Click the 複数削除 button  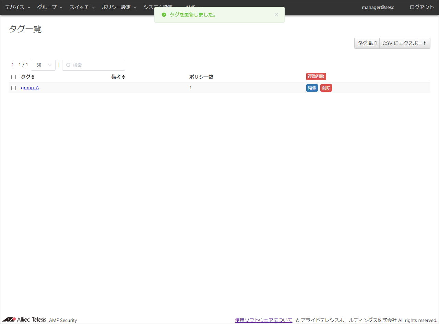[316, 77]
